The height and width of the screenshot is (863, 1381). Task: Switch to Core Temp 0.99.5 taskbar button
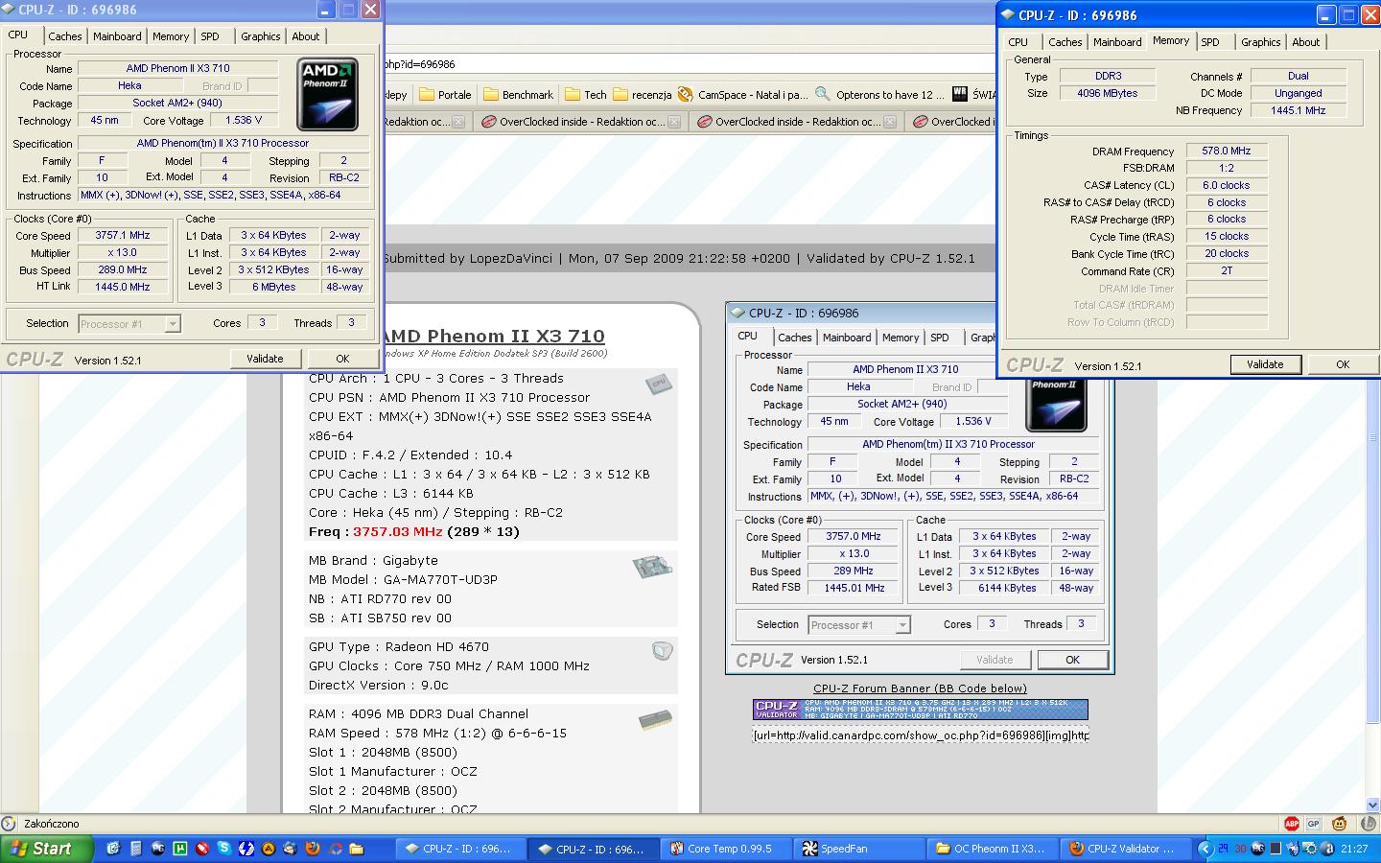tap(728, 849)
